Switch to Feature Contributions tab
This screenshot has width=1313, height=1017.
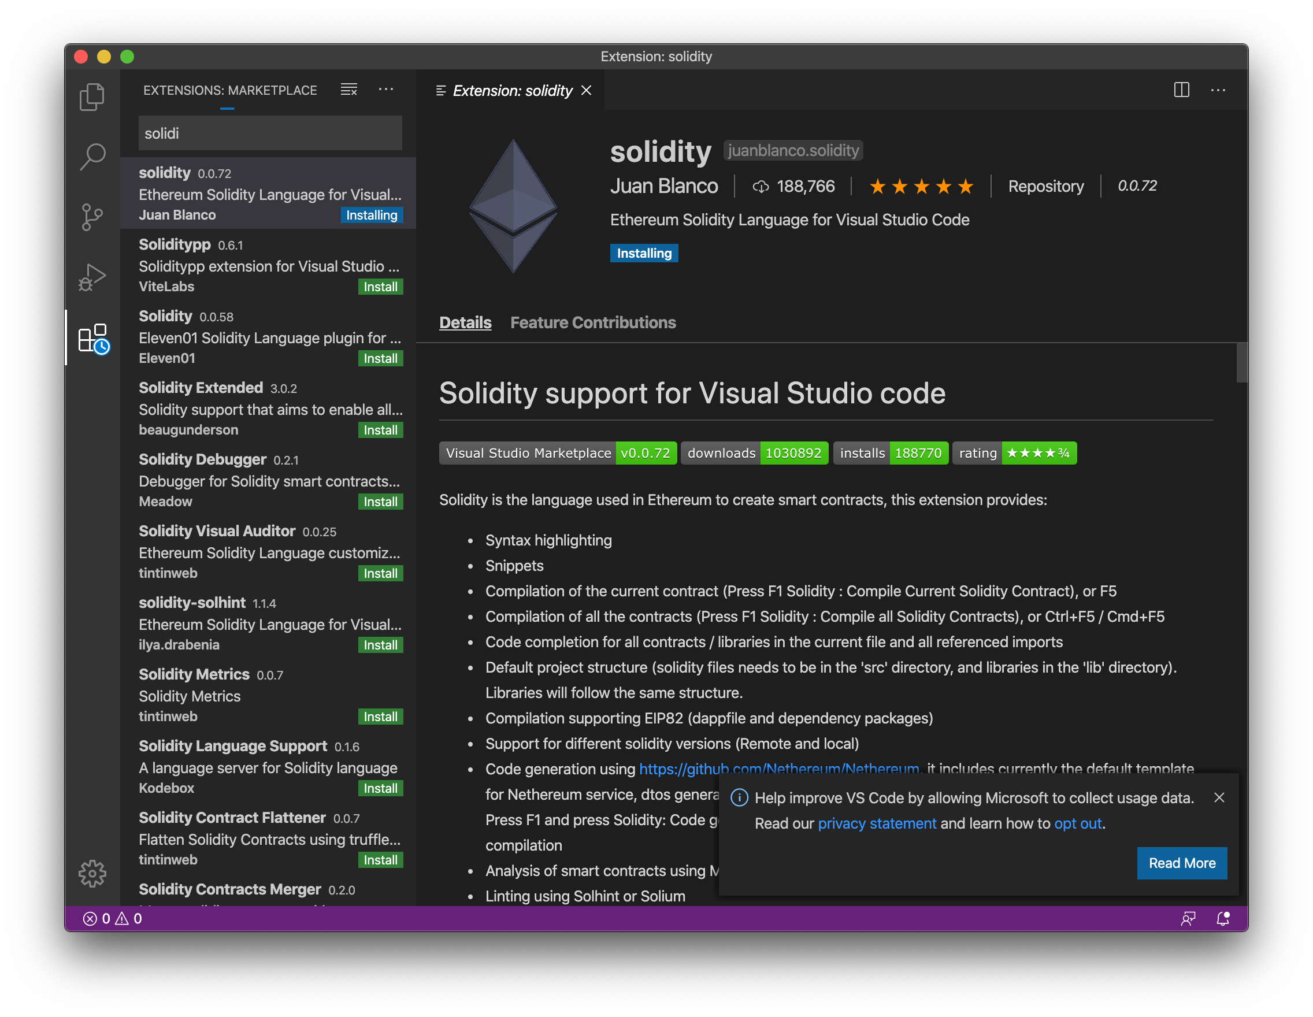[x=593, y=322]
